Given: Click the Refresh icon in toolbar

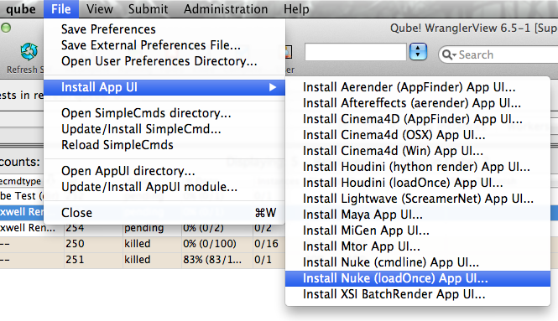Looking at the screenshot, I should pyautogui.click(x=29, y=52).
